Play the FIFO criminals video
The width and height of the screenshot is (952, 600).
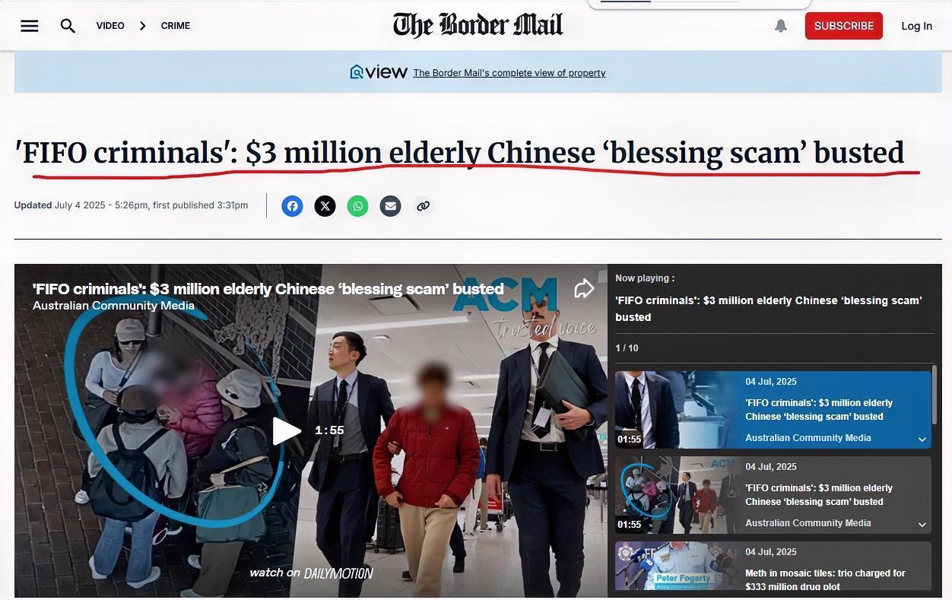286,431
